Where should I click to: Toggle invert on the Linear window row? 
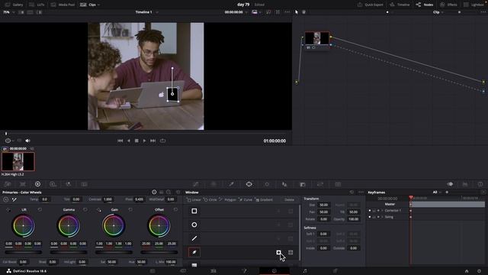(278, 211)
